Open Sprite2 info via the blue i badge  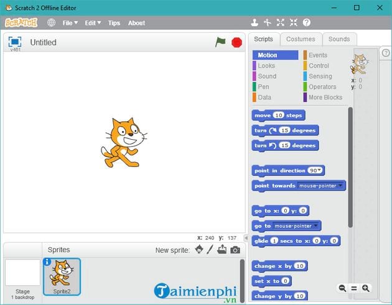(47, 262)
